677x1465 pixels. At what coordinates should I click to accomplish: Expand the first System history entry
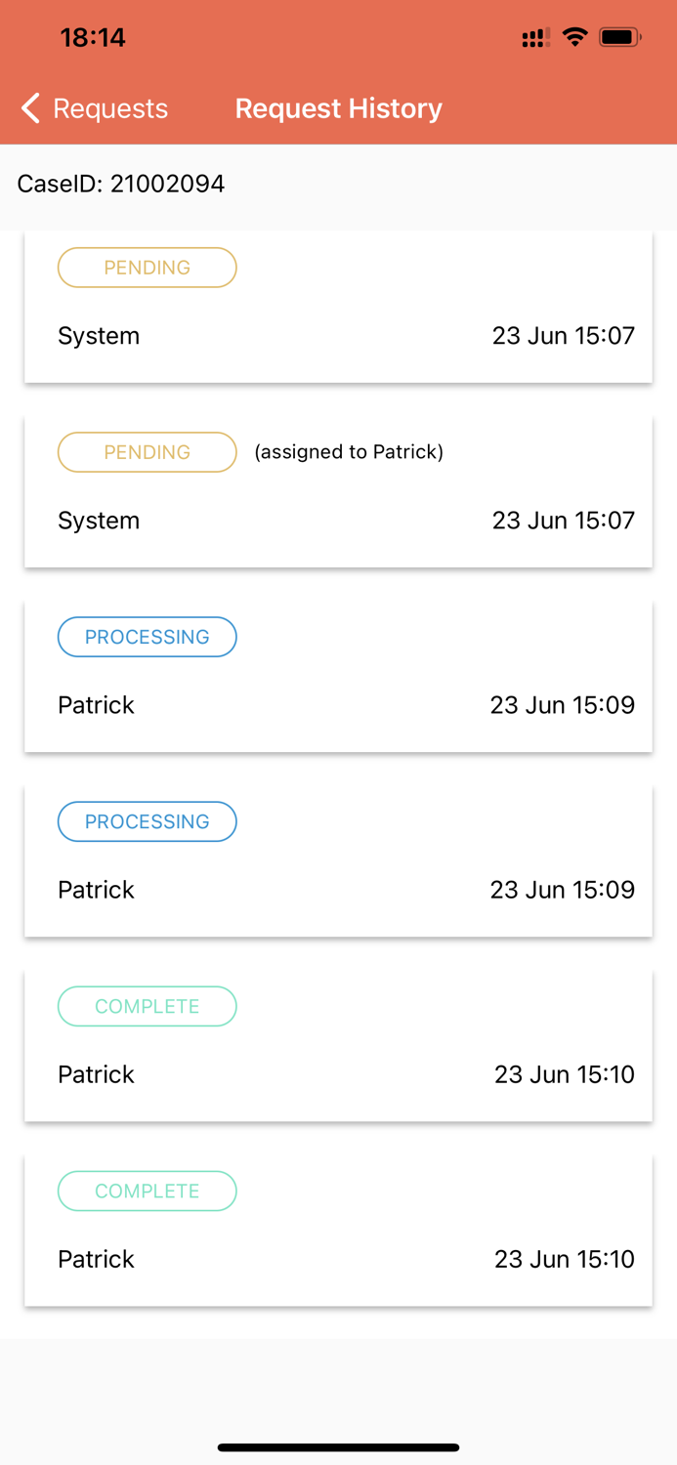[338, 307]
